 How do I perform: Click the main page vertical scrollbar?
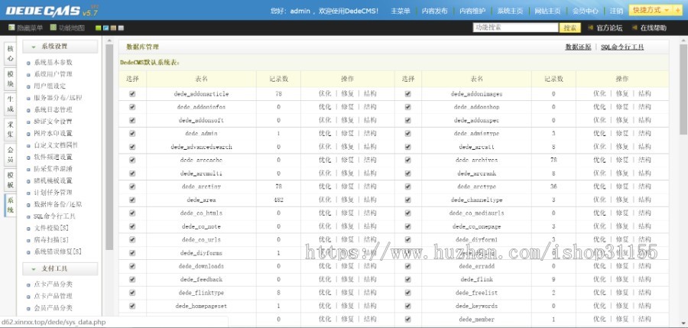point(683,88)
